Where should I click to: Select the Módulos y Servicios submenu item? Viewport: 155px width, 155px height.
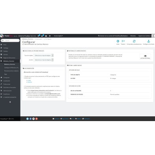[9, 64]
